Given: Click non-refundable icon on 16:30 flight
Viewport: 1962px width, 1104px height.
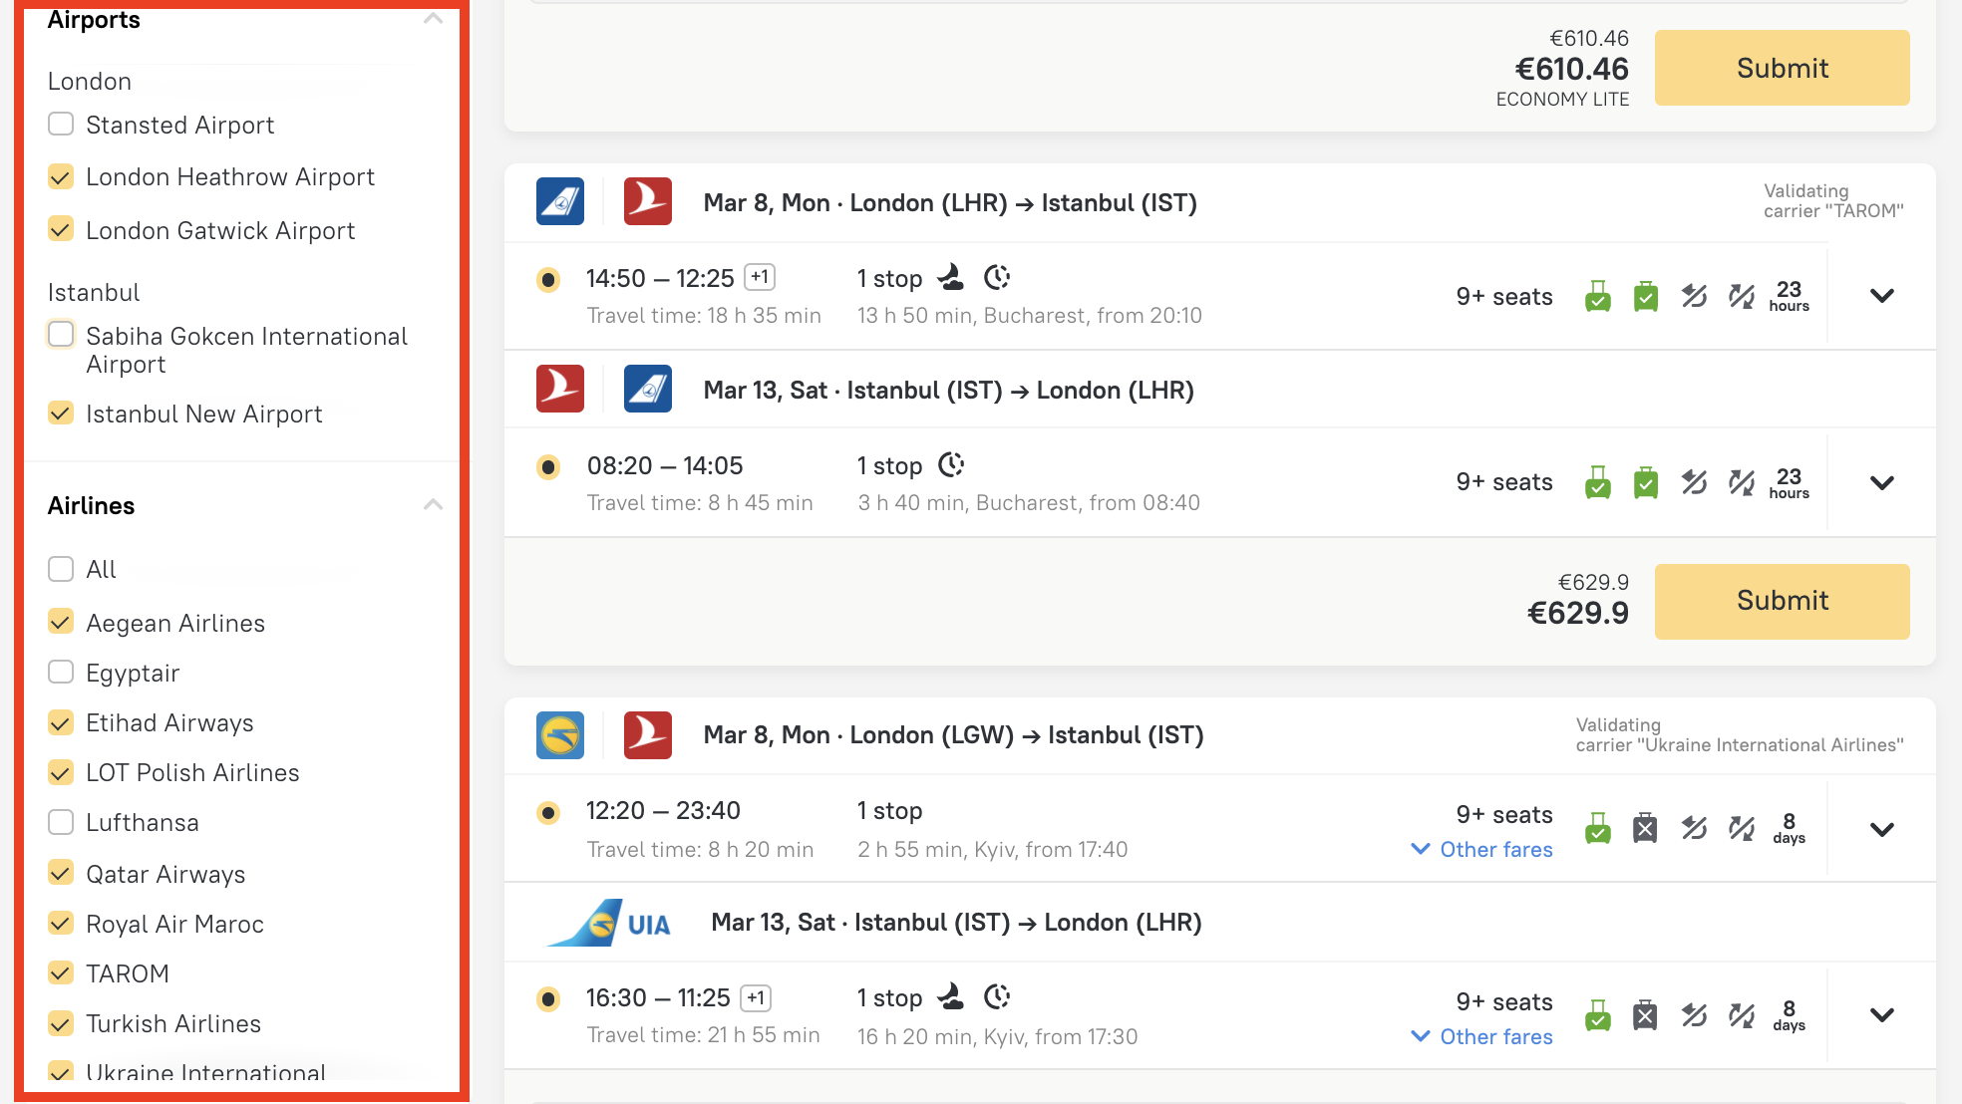Looking at the screenshot, I should [x=1694, y=1015].
